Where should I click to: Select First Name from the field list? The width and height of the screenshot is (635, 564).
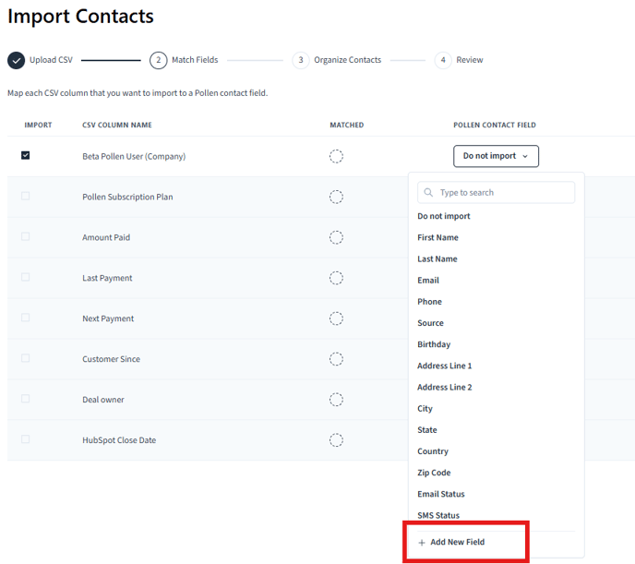click(437, 237)
